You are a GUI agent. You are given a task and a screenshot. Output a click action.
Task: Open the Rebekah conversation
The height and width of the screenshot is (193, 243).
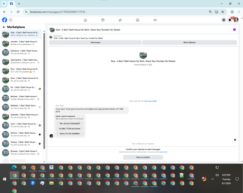click(x=21, y=107)
